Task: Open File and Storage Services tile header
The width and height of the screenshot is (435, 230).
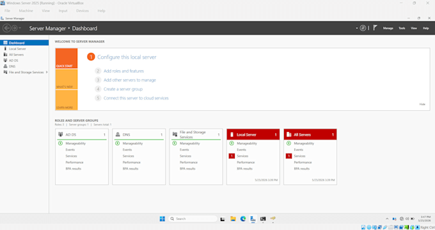Action: (x=196, y=134)
